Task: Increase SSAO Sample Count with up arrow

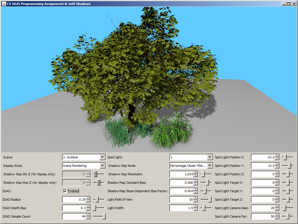Action: [88, 215]
